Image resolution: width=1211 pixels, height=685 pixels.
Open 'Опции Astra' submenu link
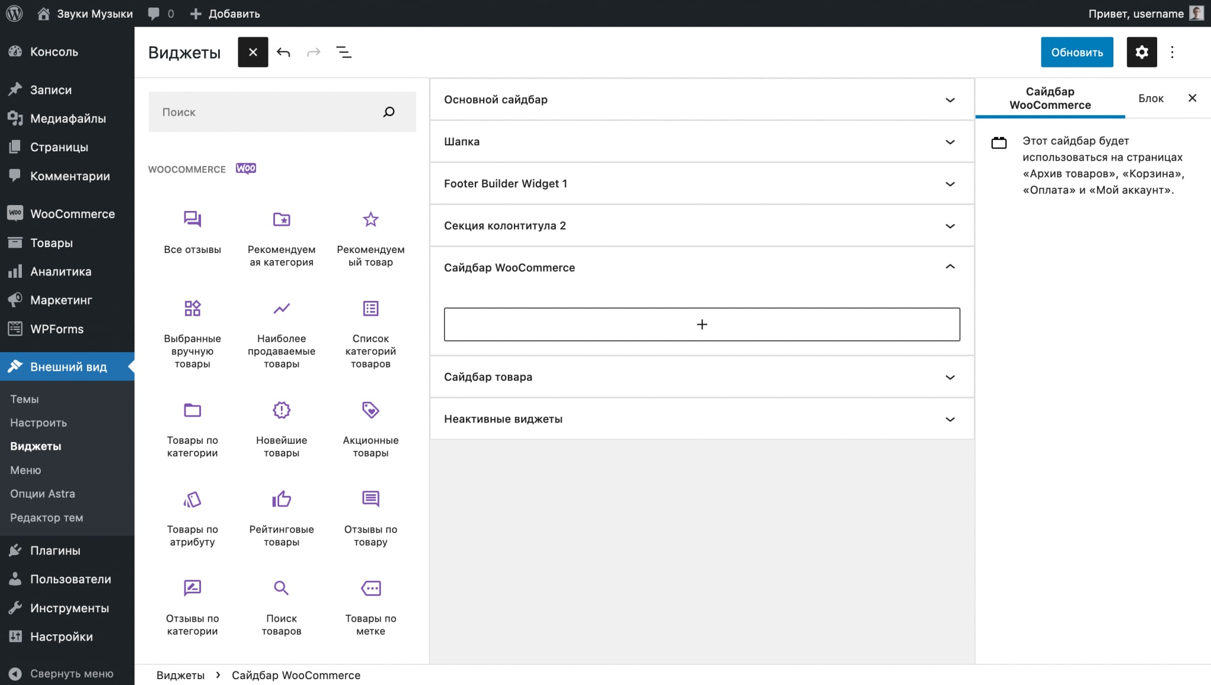pyautogui.click(x=43, y=494)
